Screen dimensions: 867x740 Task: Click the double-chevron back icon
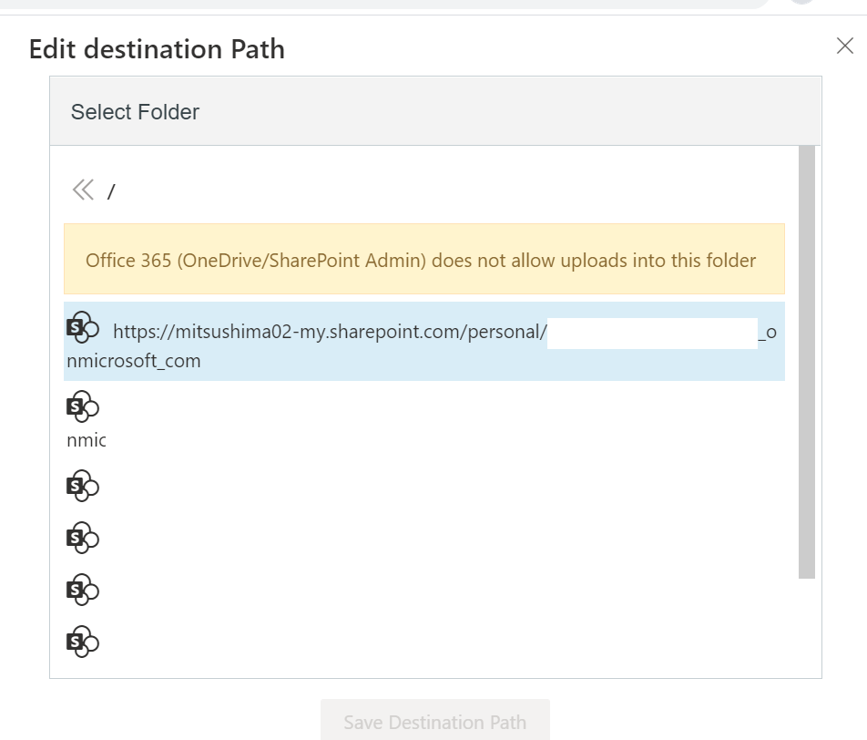[83, 190]
